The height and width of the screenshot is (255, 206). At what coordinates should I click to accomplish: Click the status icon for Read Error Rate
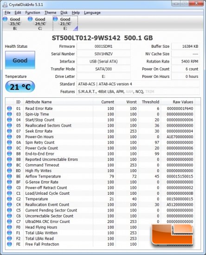point(9,108)
